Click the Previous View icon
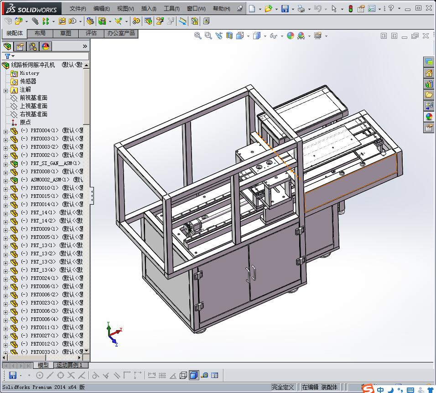The height and width of the screenshot is (393, 436). (219, 36)
